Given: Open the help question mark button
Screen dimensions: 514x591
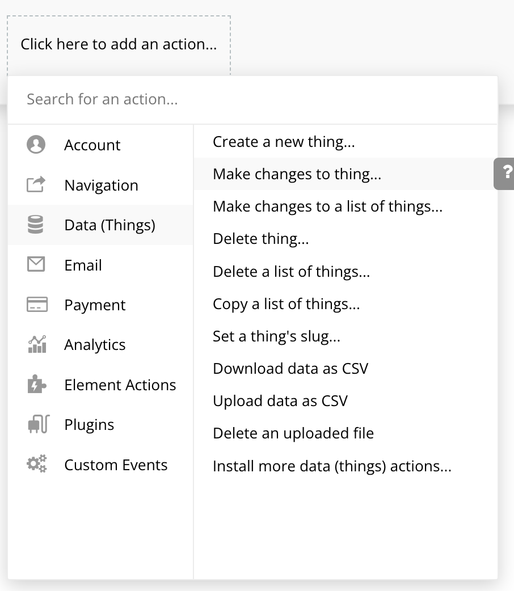Looking at the screenshot, I should click(506, 174).
